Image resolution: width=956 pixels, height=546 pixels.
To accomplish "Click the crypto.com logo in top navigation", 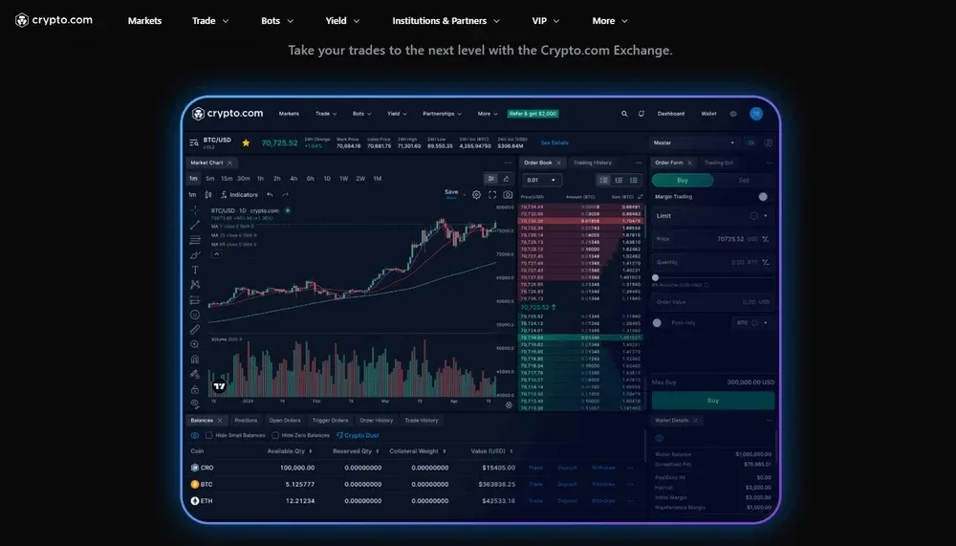I will click(x=54, y=20).
